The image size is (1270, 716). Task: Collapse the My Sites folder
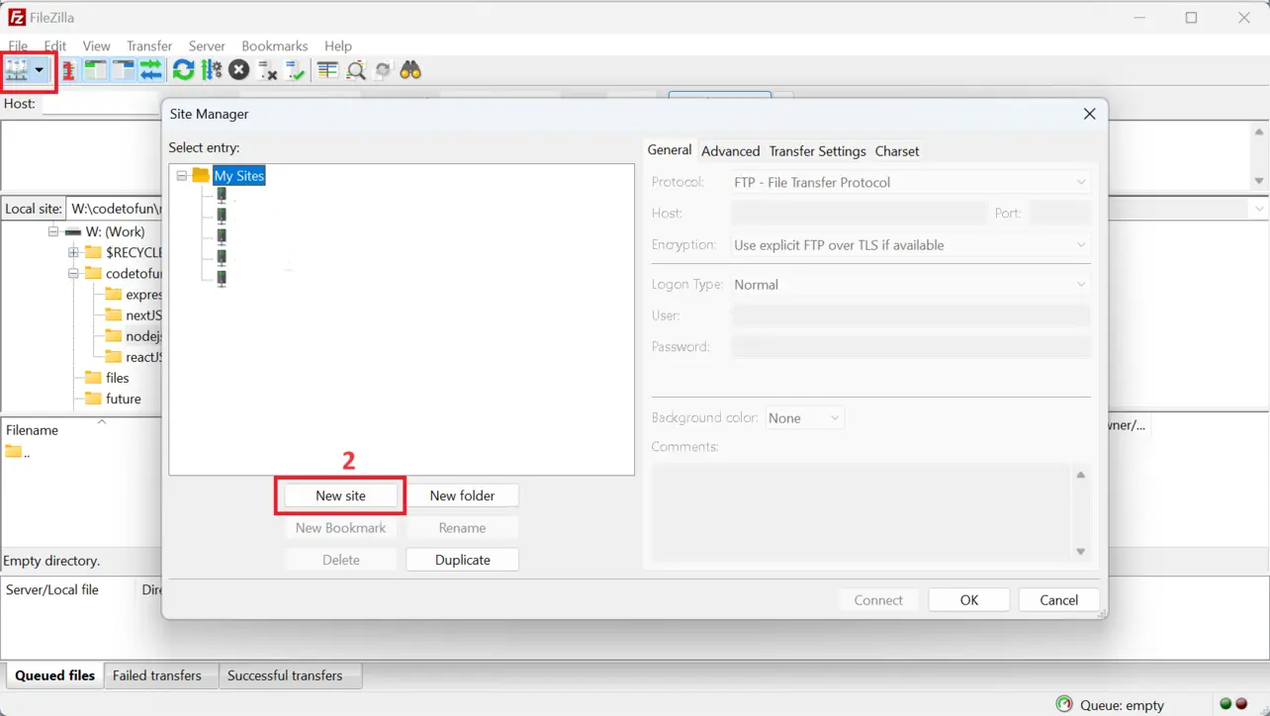(182, 176)
